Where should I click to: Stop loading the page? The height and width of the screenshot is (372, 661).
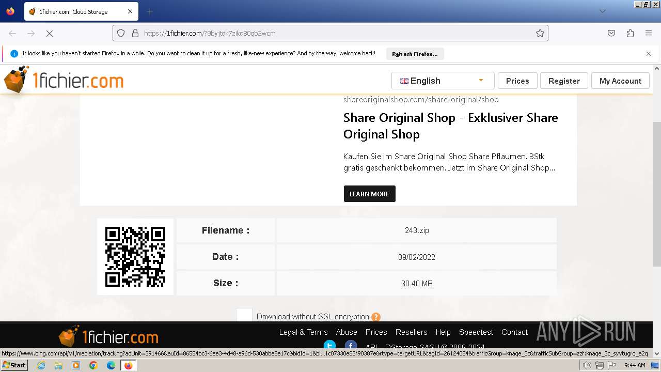pyautogui.click(x=50, y=33)
